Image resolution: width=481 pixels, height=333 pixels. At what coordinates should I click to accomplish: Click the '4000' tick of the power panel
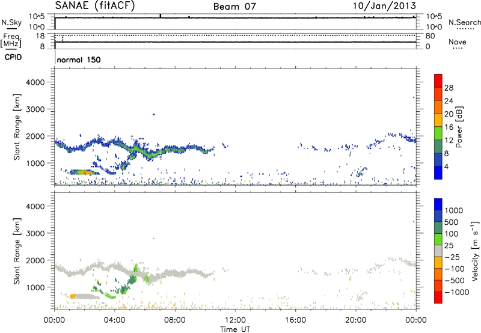pyautogui.click(x=35, y=82)
